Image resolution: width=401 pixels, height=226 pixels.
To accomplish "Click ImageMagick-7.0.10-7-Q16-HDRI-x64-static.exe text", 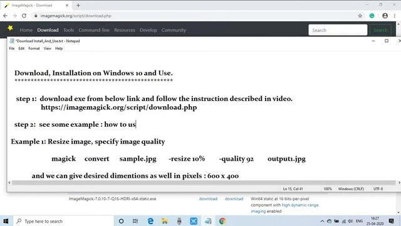I will (112, 199).
